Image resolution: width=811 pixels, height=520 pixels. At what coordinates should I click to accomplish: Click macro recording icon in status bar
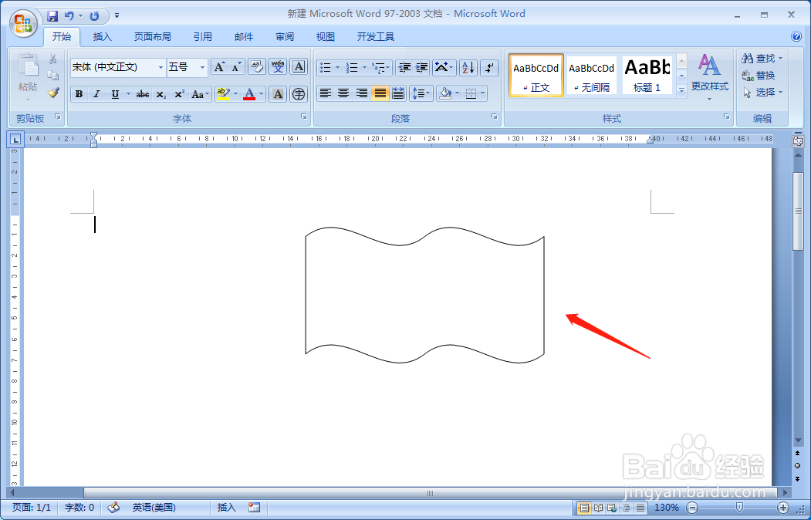click(254, 508)
